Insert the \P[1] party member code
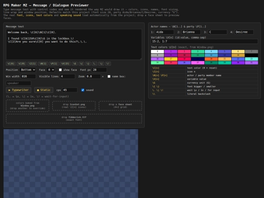This screenshot has width=264, height=198. click(54, 64)
